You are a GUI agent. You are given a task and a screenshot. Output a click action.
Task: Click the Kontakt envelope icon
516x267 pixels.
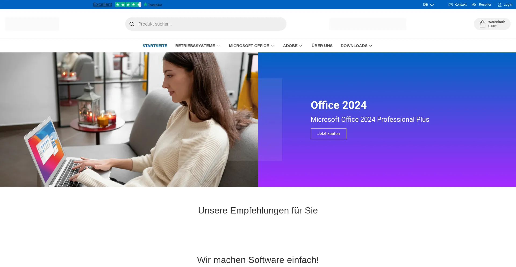451,5
